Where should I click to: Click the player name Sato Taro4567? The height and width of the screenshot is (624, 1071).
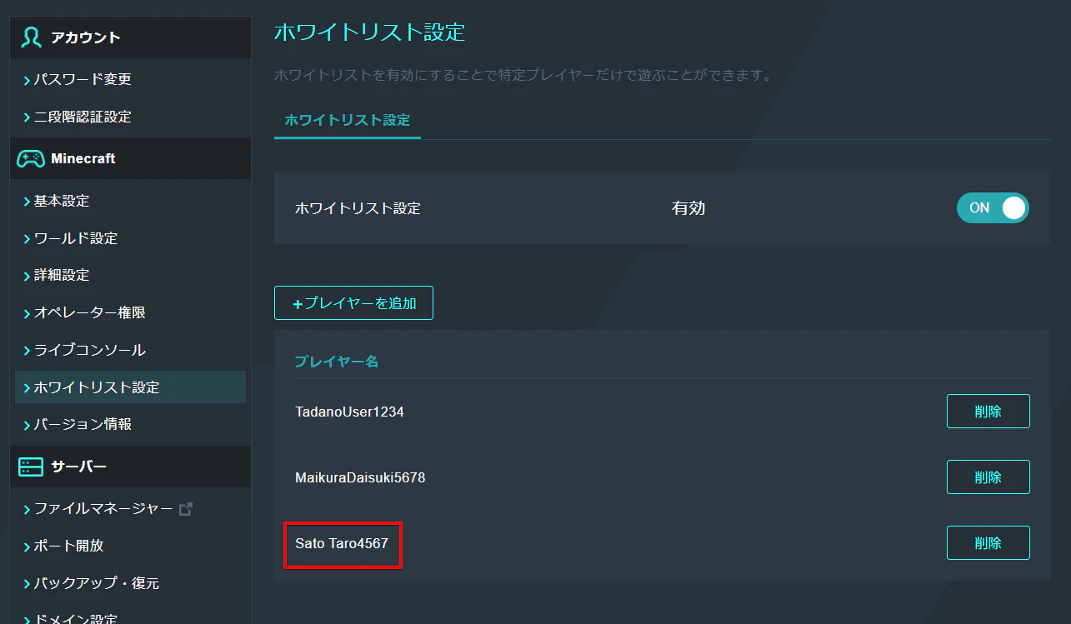(x=342, y=544)
